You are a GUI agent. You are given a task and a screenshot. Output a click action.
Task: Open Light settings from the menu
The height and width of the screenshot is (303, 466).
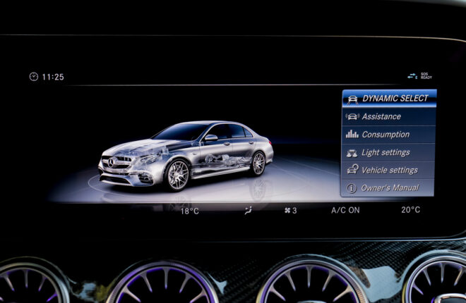388,152
